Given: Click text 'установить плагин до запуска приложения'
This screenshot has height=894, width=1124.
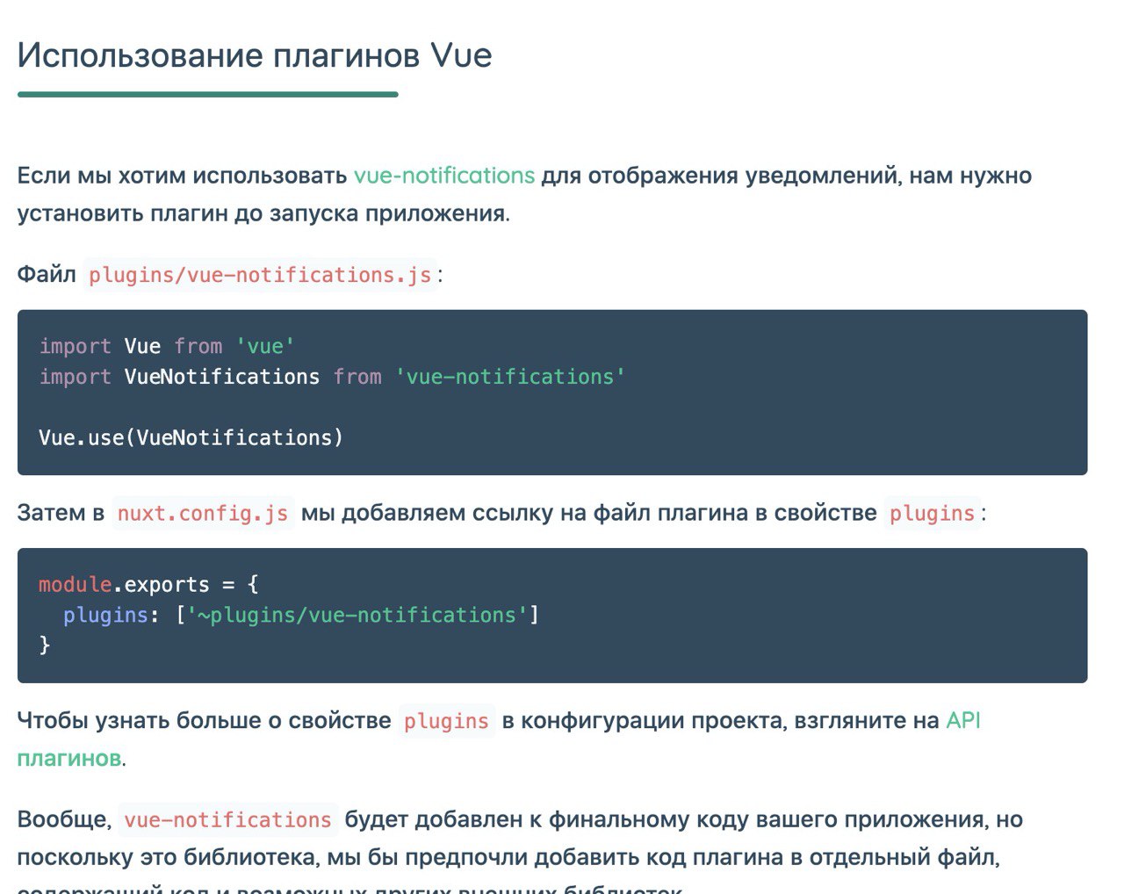Looking at the screenshot, I should click(262, 213).
